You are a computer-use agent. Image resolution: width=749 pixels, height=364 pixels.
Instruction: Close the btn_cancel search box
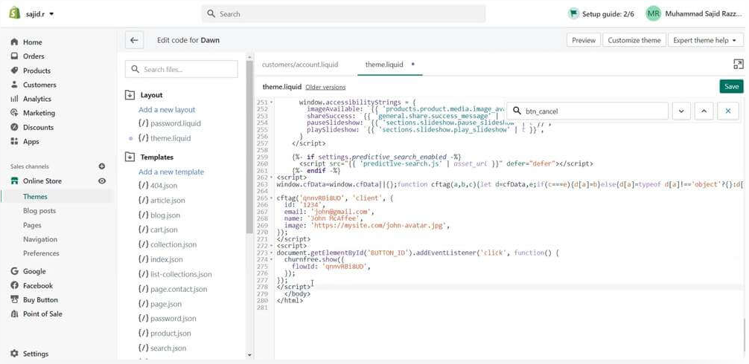point(727,111)
